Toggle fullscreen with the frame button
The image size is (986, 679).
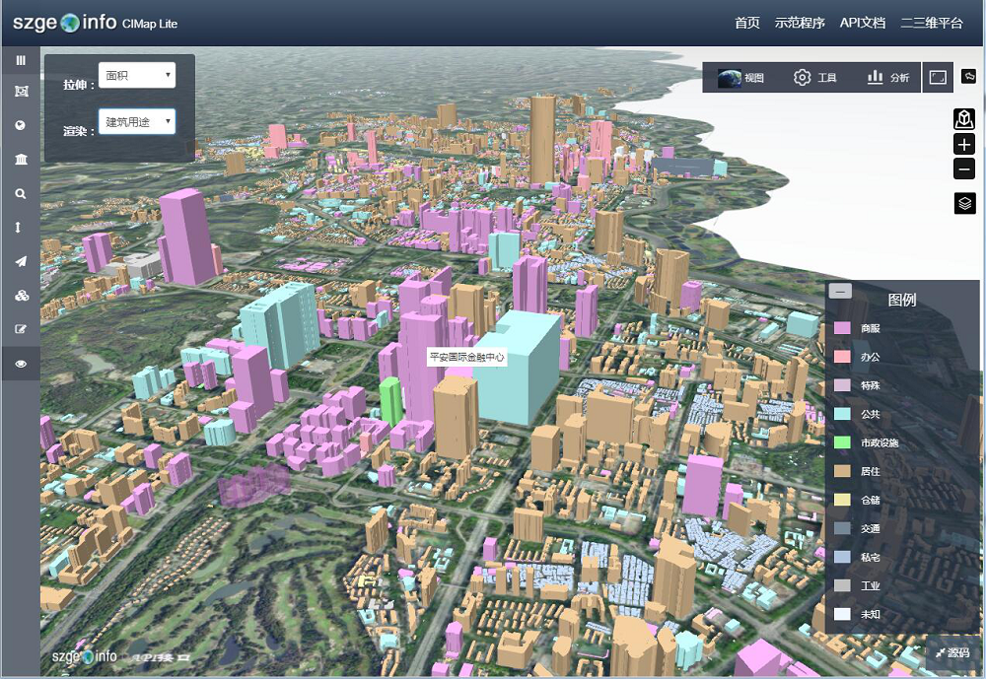938,77
